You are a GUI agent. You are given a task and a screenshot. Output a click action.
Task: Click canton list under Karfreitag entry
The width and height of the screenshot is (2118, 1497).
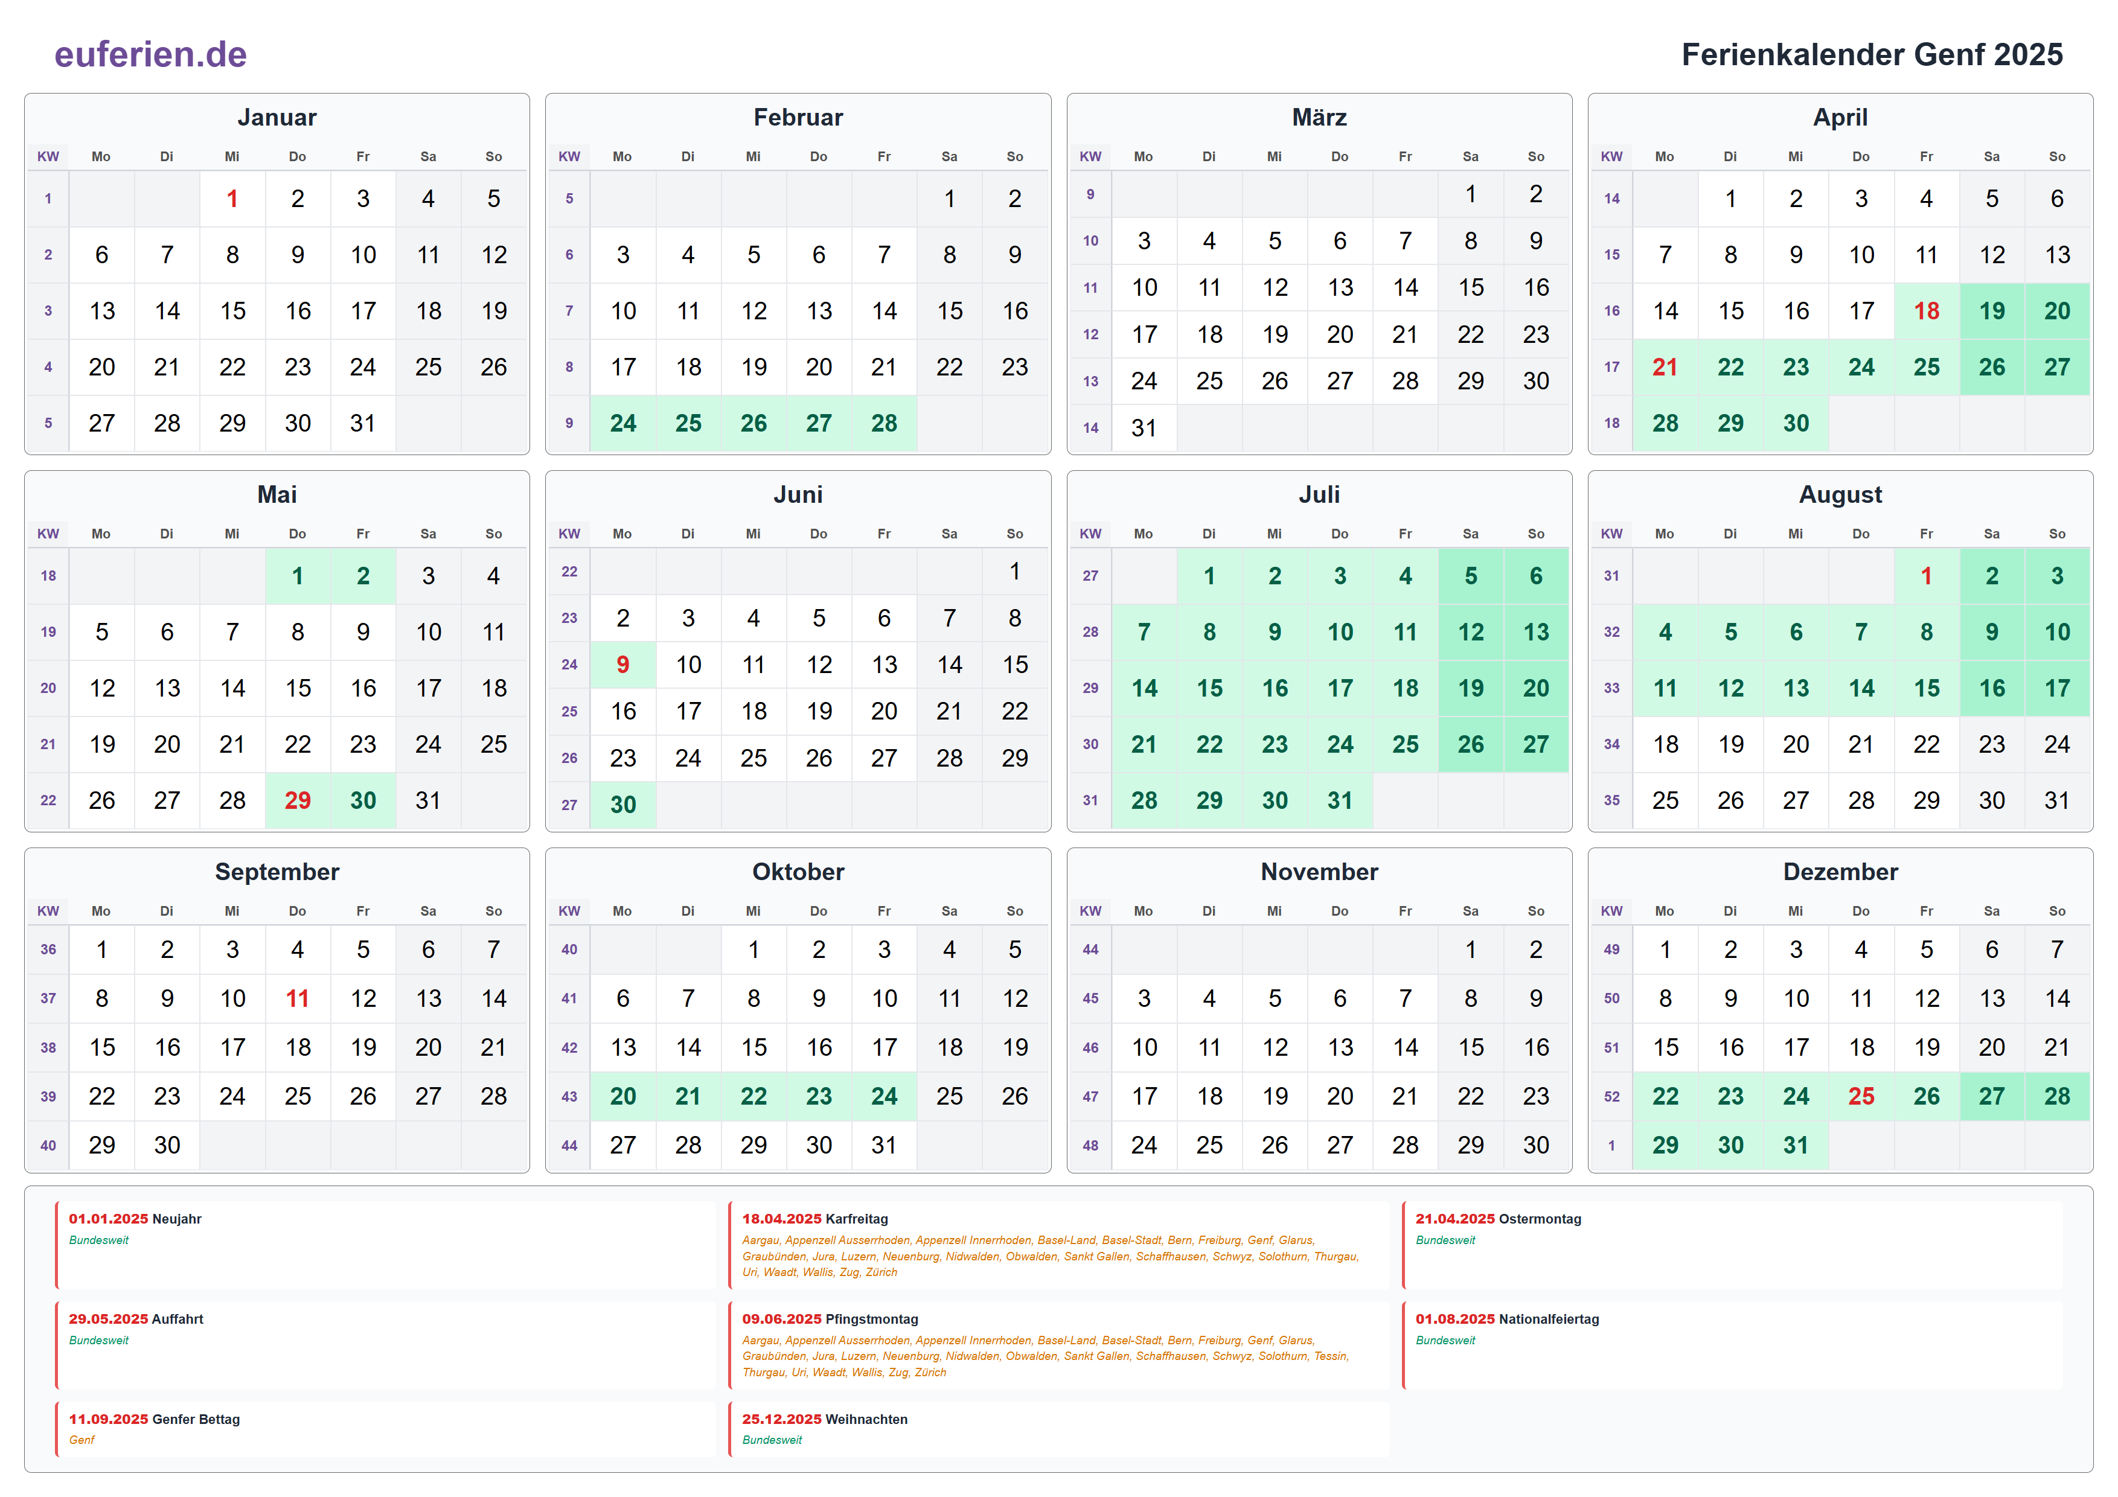(1051, 1256)
